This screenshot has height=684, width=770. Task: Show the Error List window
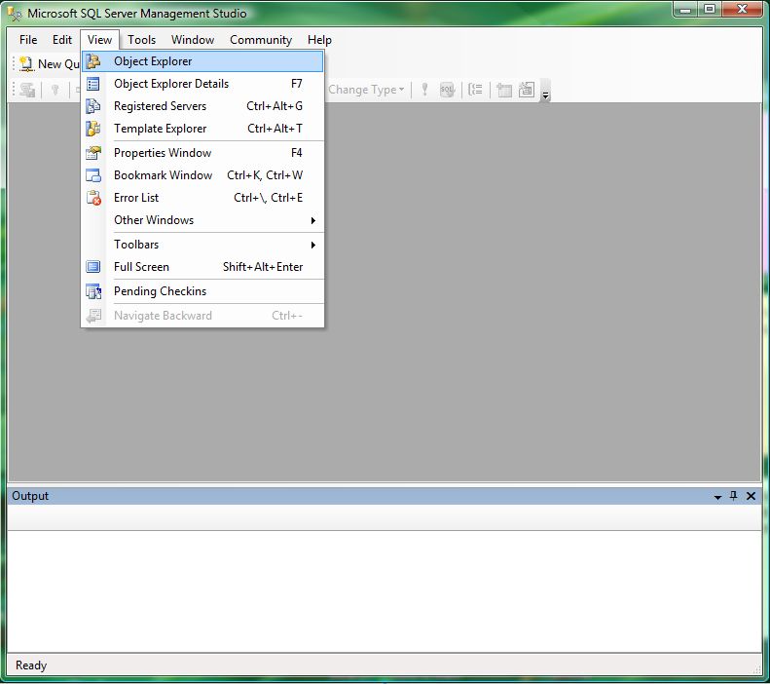(136, 198)
